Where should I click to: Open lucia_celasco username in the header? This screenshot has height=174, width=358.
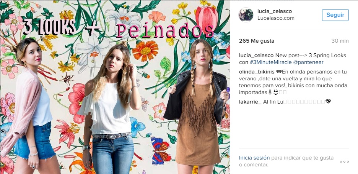(275, 11)
